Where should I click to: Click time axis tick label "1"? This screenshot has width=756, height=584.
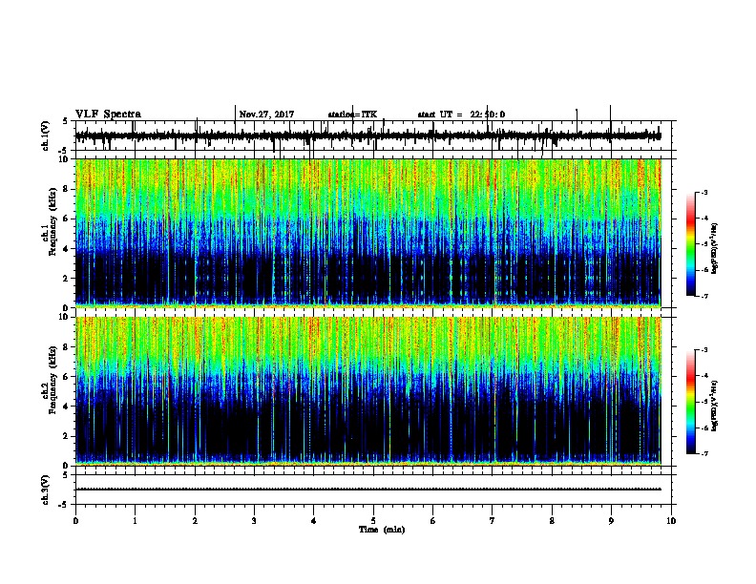coord(135,520)
